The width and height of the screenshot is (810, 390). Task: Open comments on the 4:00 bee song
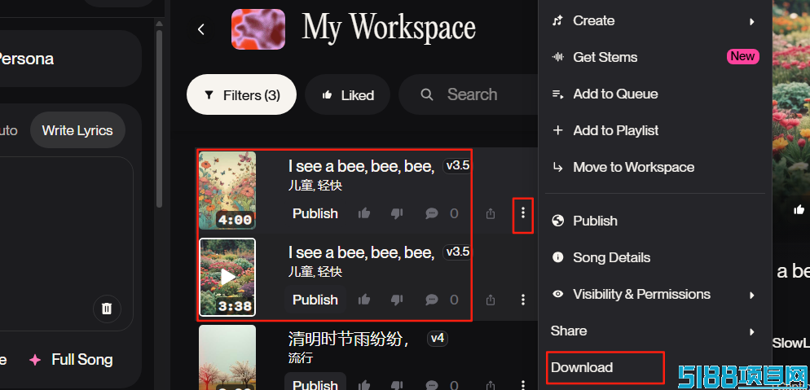tap(432, 213)
